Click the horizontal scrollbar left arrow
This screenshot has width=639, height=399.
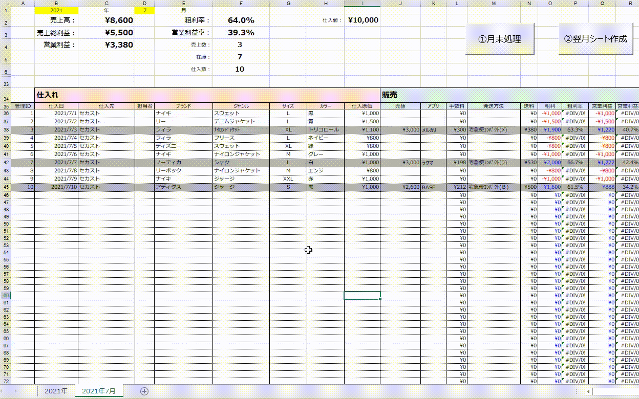tap(590, 391)
